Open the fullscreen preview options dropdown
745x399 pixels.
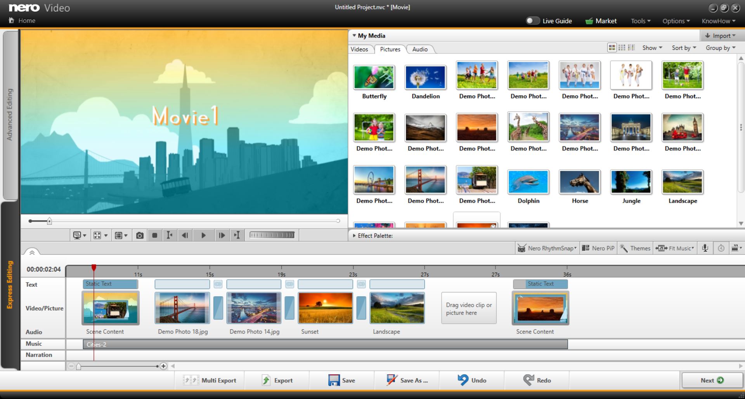tap(100, 235)
